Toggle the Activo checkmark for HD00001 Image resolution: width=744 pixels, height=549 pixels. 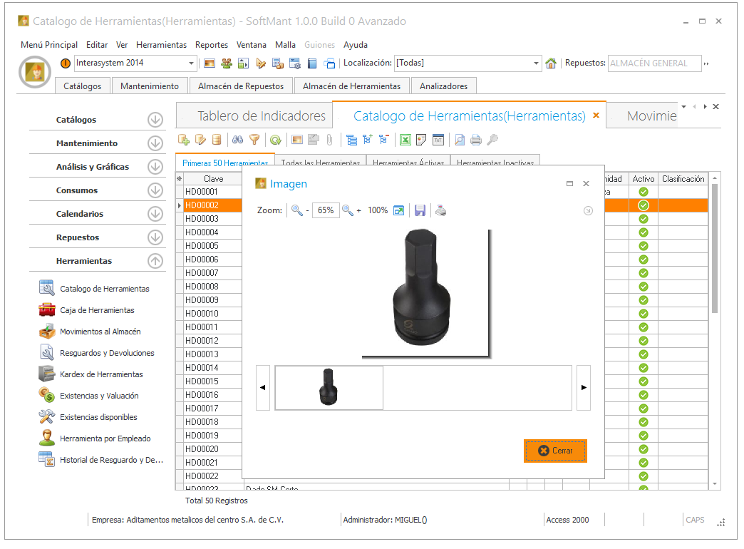point(644,192)
